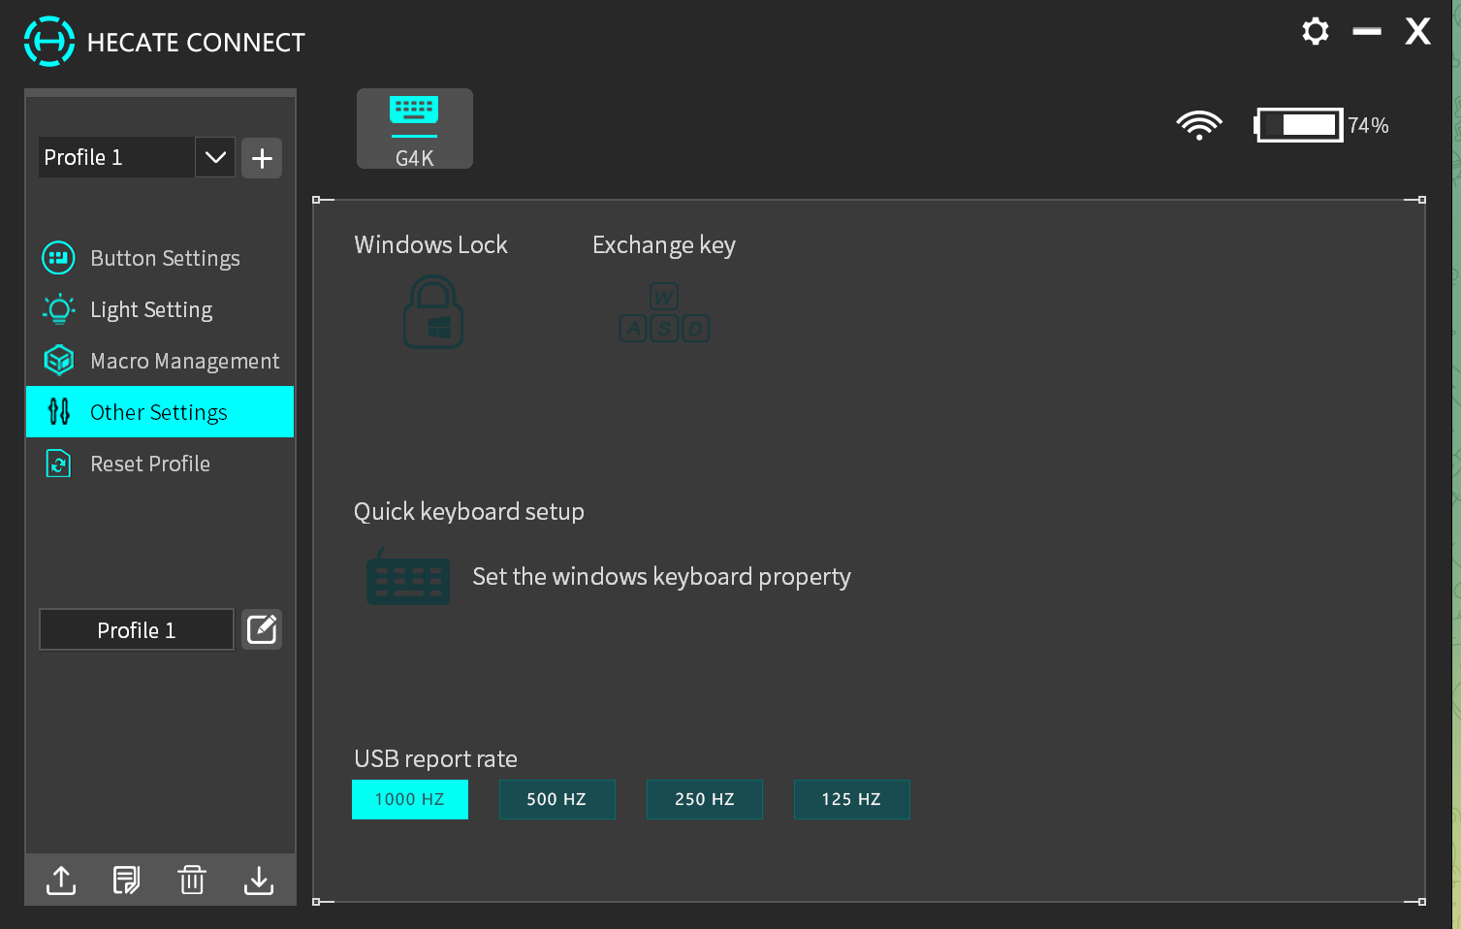This screenshot has width=1461, height=929.
Task: Expand the Profile 1 dropdown arrow
Action: click(215, 157)
